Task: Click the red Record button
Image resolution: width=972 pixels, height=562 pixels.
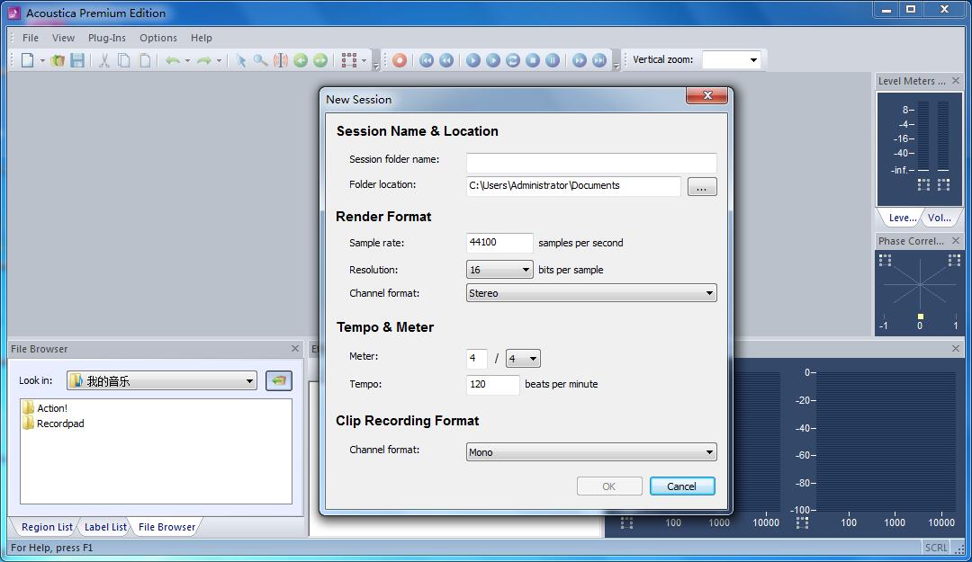Action: 400,60
